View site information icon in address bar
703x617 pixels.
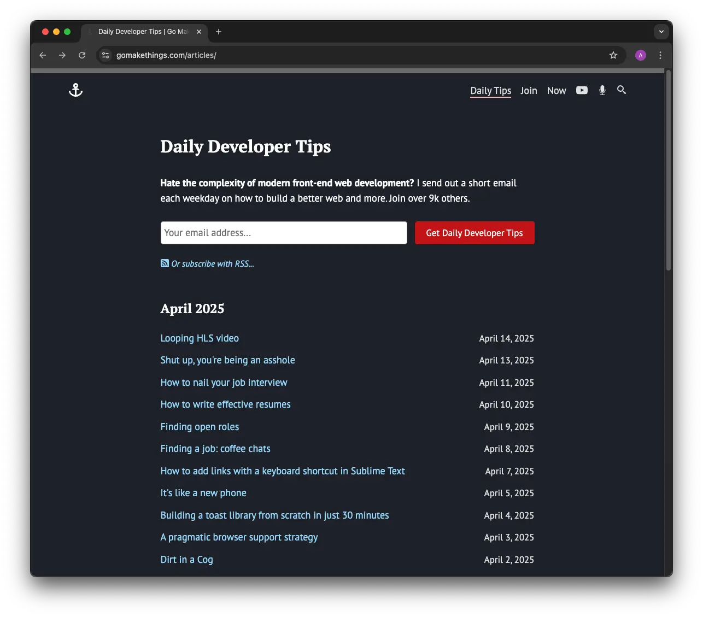tap(106, 55)
